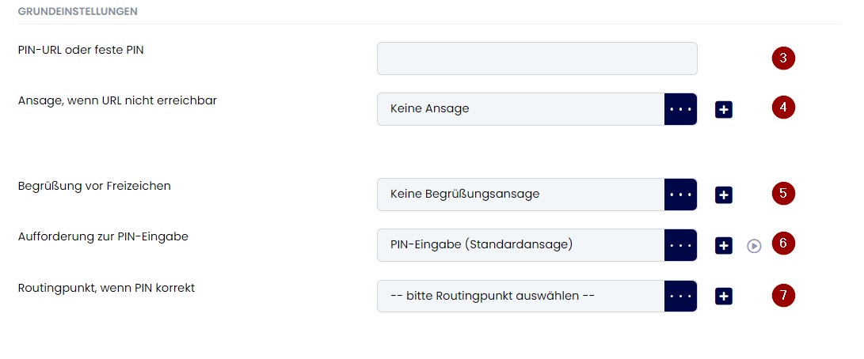Click the three-dots button beside Keine Ansage
This screenshot has height=359, width=864.
click(x=681, y=109)
